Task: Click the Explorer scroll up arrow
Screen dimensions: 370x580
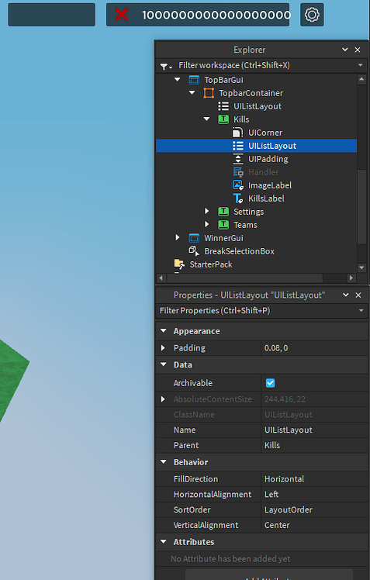Action: (362, 79)
